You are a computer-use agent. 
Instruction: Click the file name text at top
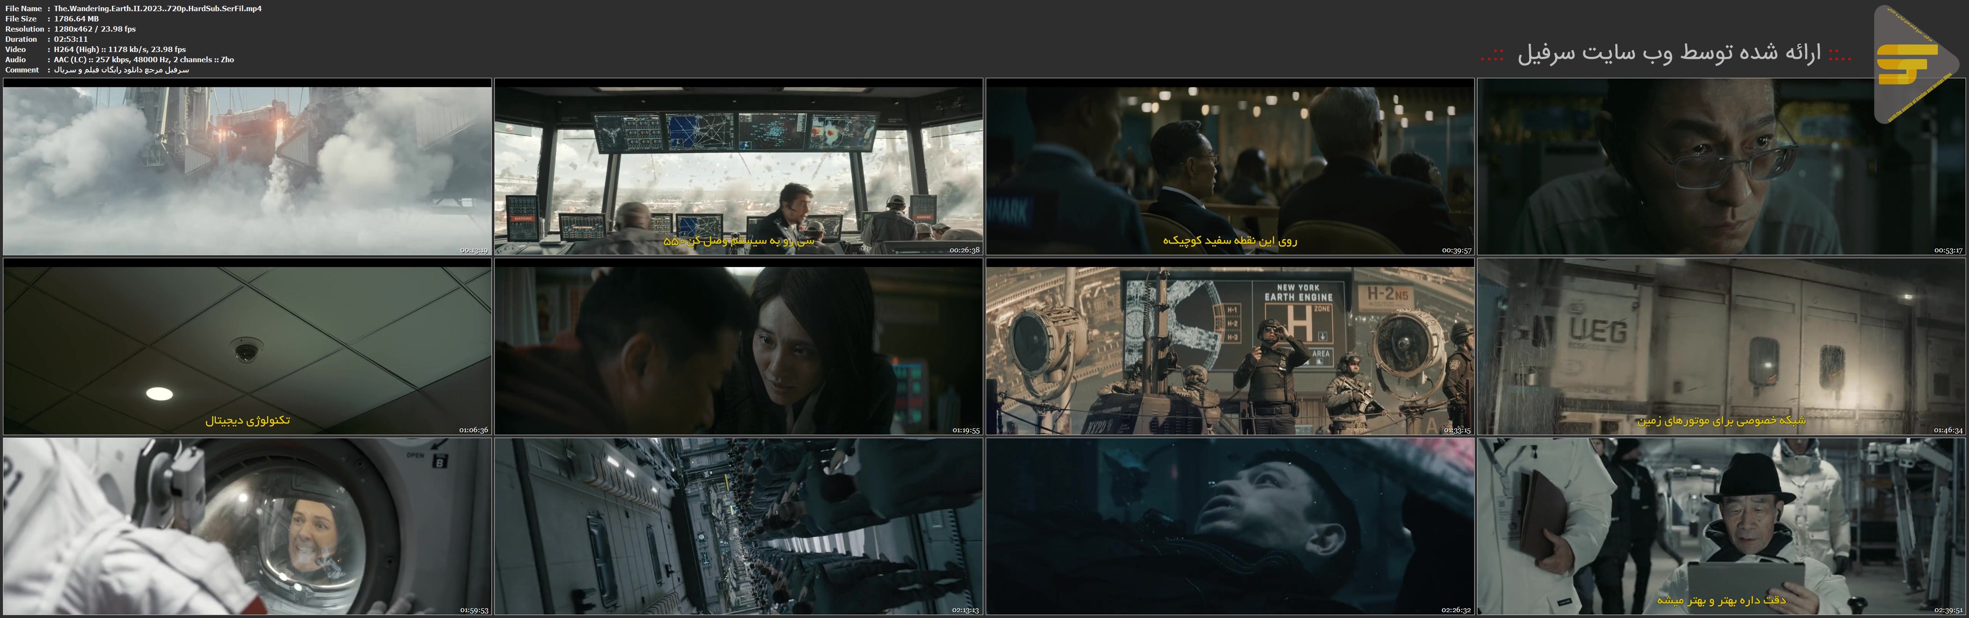(x=158, y=8)
